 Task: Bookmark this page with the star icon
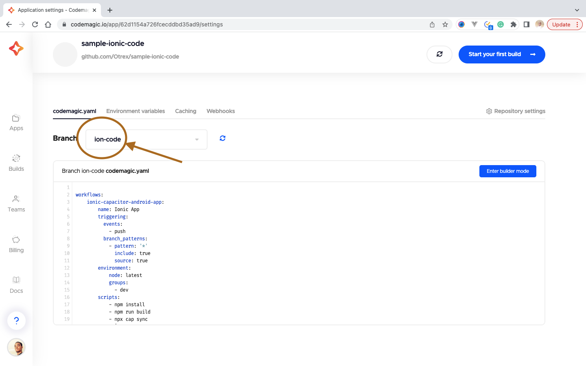pyautogui.click(x=445, y=24)
